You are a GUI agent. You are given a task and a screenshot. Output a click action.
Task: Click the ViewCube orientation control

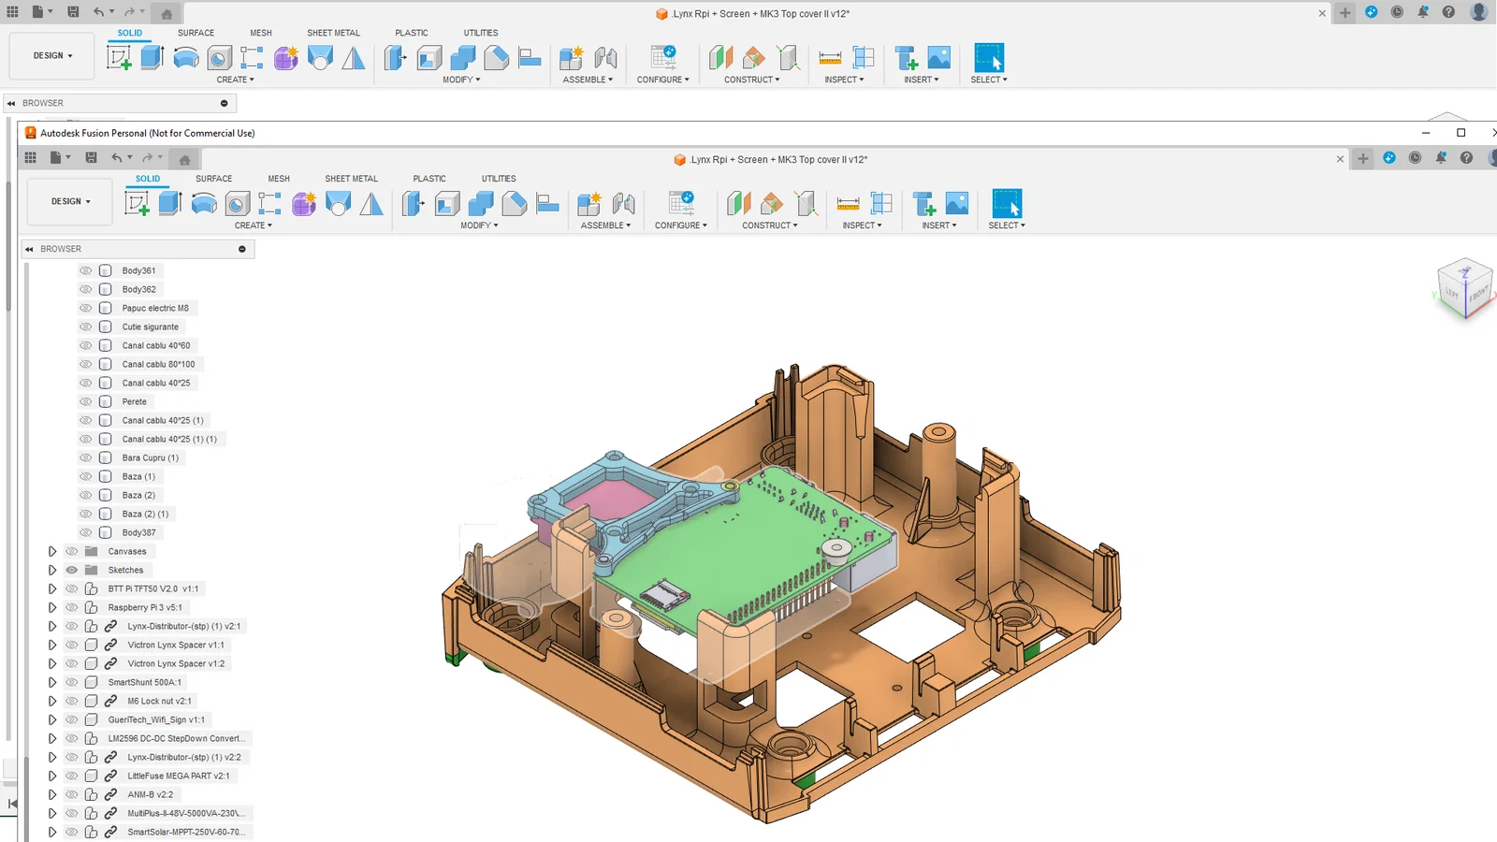point(1464,289)
